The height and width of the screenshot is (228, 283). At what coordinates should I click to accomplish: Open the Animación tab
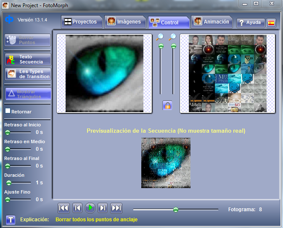tap(212, 22)
